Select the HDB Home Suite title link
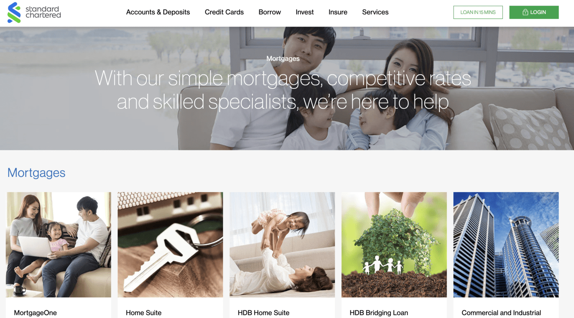574x318 pixels. point(263,313)
